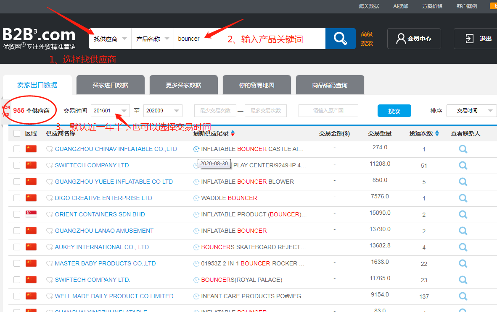Click Singapore flag on ORIENT CONTAINERS row
Viewport: 497px width, 312px height.
(x=31, y=214)
